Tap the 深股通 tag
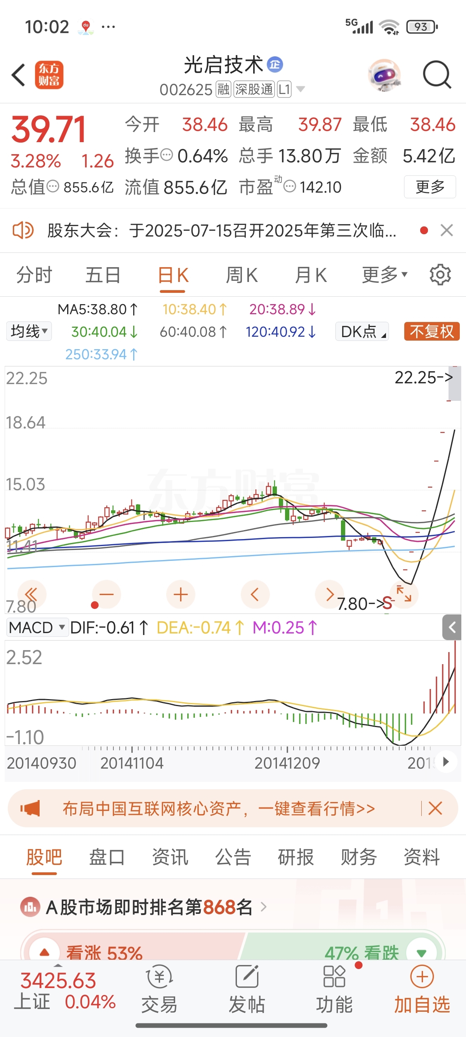The height and width of the screenshot is (1037, 466). [x=254, y=89]
